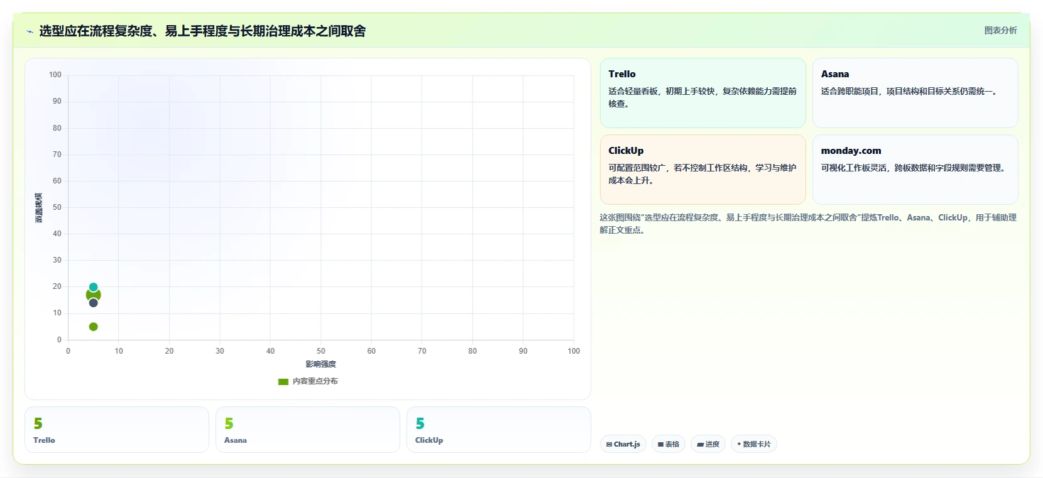Select the monday.com description card
Screen dimensions: 1043x478
pyautogui.click(x=915, y=170)
